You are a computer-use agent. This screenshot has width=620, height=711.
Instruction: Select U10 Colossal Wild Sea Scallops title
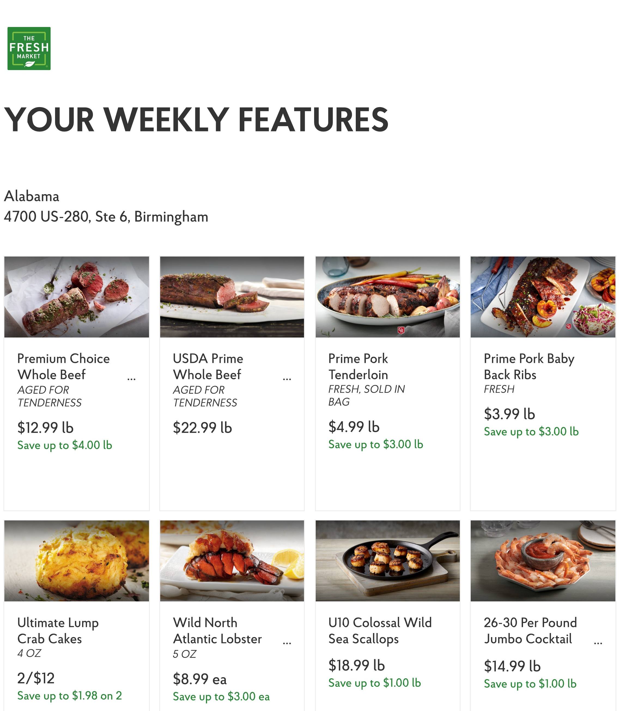(379, 631)
